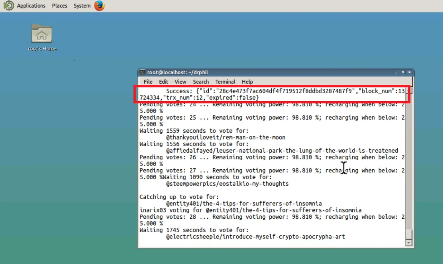Open the terminal Edit menu
The width and height of the screenshot is (443, 264).
click(164, 82)
